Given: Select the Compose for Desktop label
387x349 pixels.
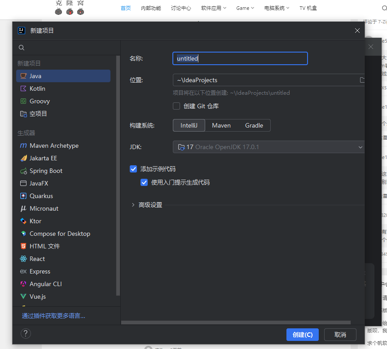Looking at the screenshot, I should pyautogui.click(x=60, y=234).
